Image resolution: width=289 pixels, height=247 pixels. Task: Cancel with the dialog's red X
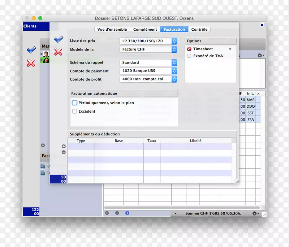[58, 52]
